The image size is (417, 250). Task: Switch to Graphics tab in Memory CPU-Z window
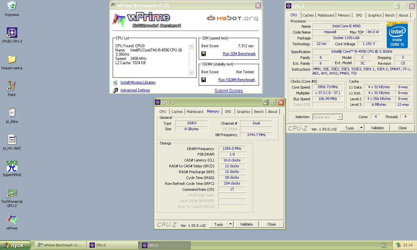coord(244,112)
